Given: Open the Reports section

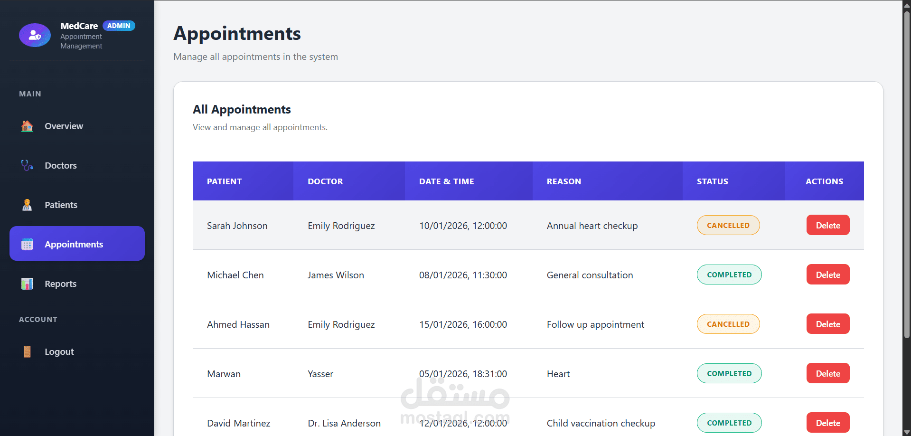Looking at the screenshot, I should pos(60,284).
